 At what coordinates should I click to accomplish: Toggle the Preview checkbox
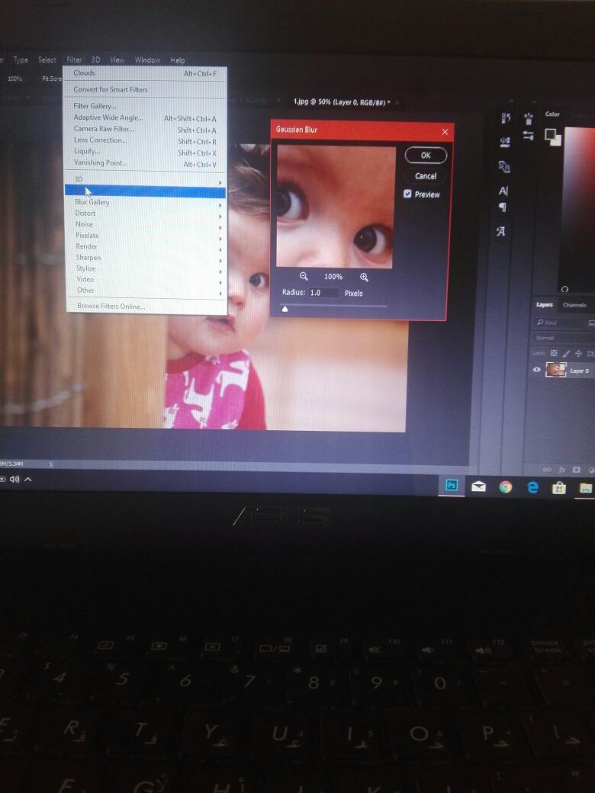pyautogui.click(x=407, y=194)
